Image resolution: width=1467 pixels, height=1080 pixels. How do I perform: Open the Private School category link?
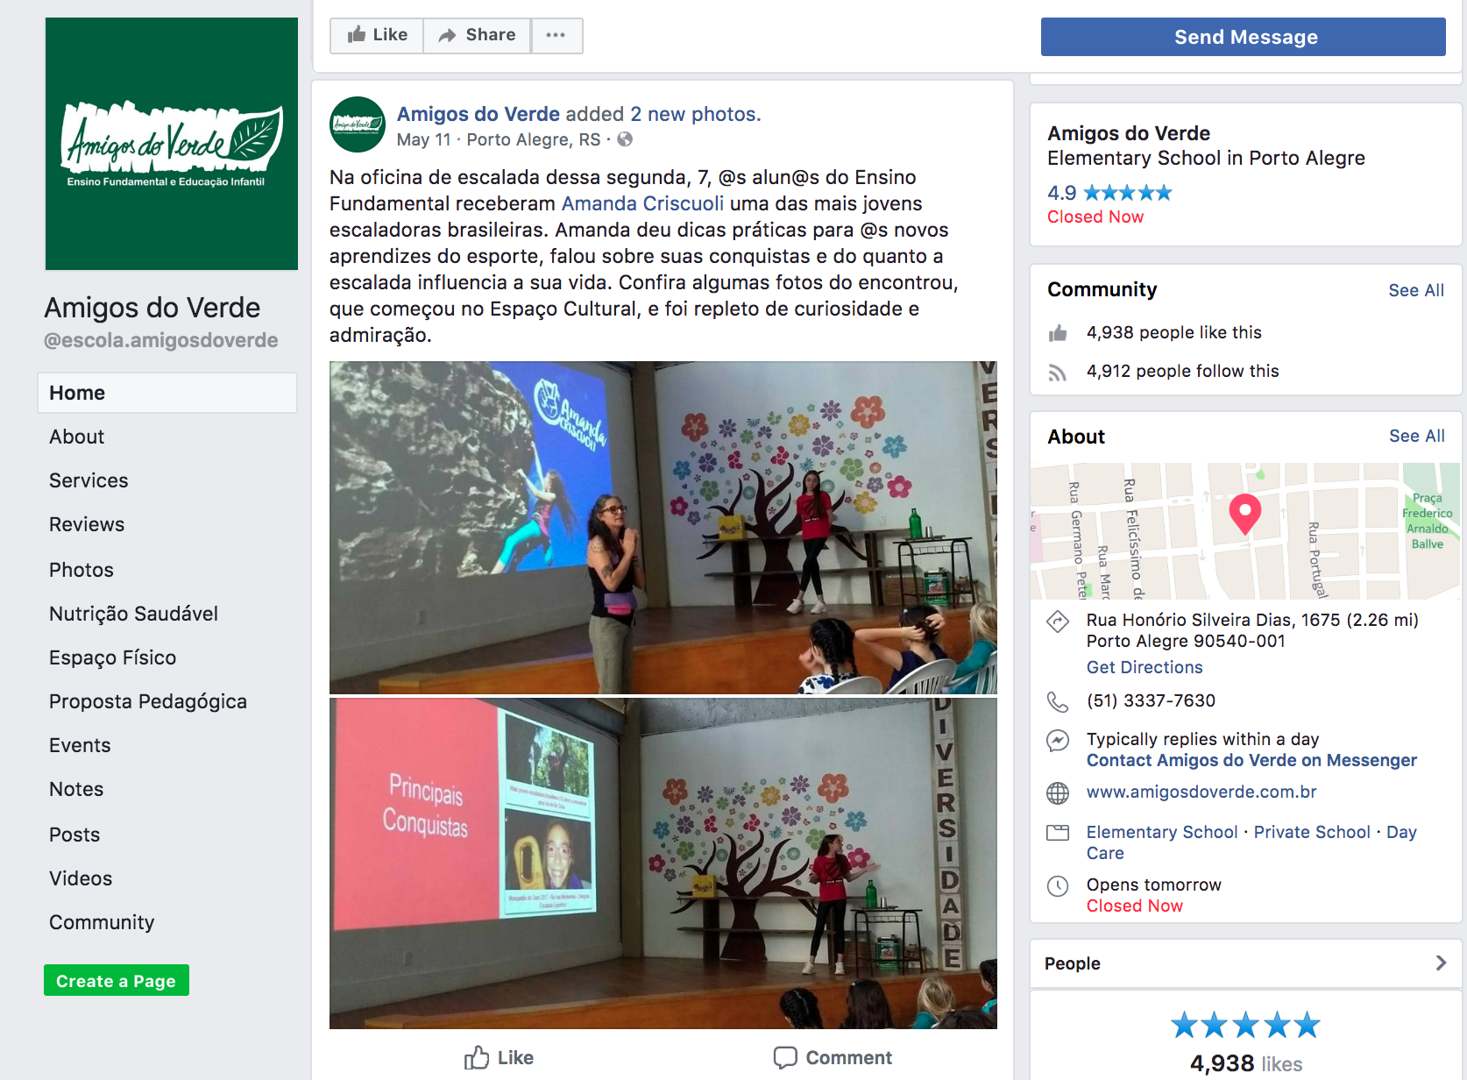point(1312,832)
